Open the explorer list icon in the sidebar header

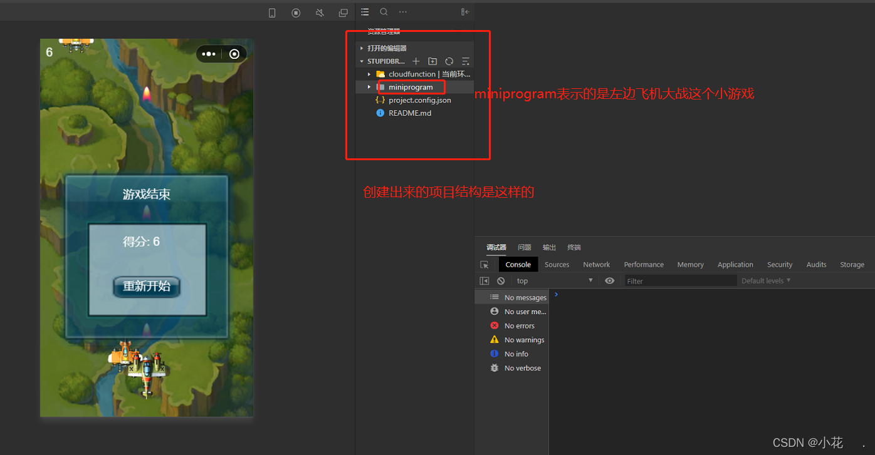[365, 12]
